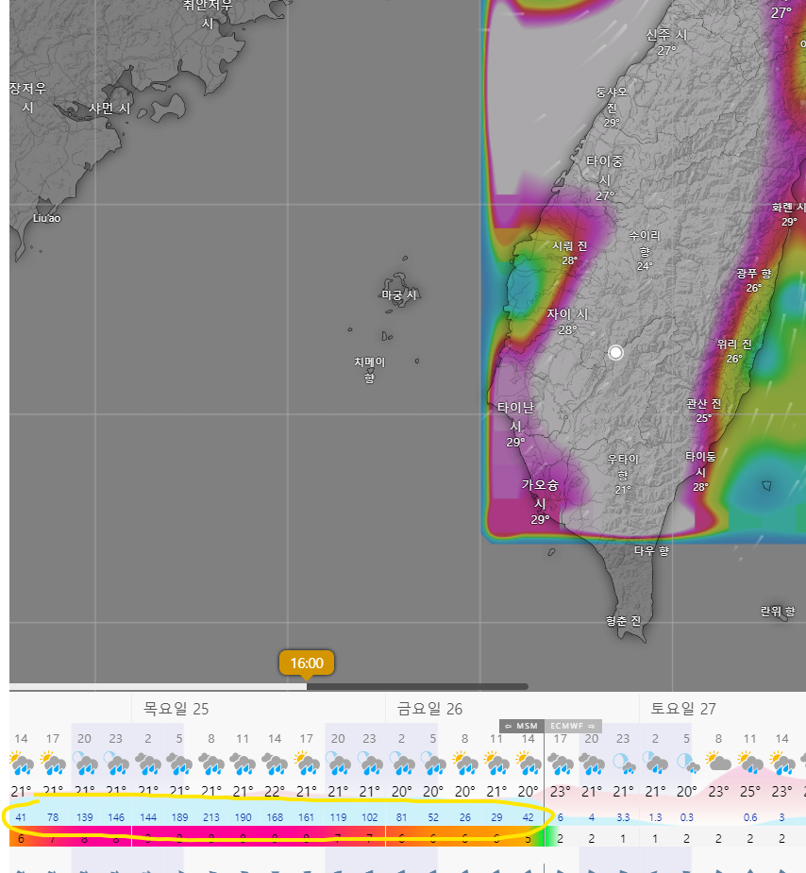The image size is (806, 873).
Task: Click the 213 precipitation value in forecast
Action: pos(211,815)
